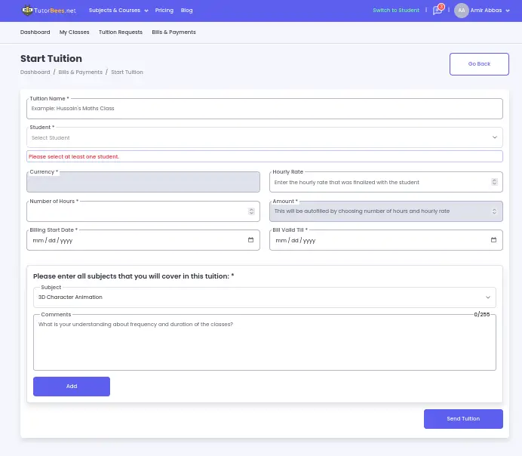Open the Tuition Requests tab
This screenshot has width=522, height=456.
coord(120,32)
